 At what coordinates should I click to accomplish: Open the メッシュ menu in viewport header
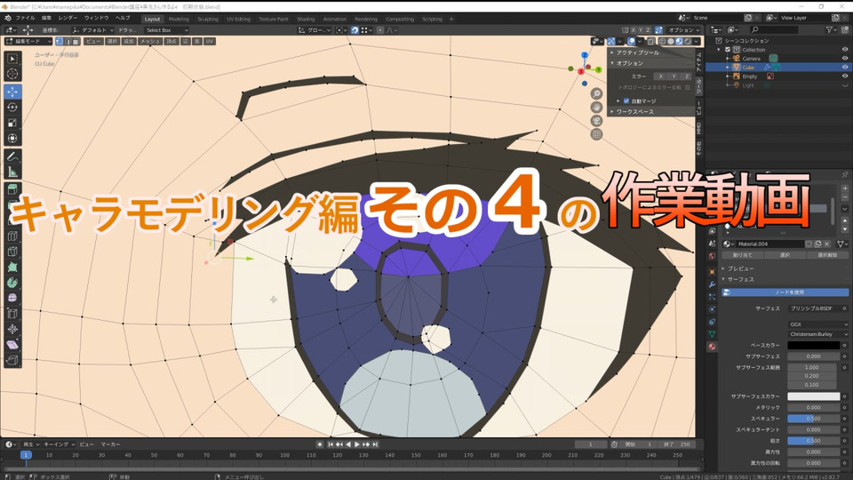tap(149, 42)
